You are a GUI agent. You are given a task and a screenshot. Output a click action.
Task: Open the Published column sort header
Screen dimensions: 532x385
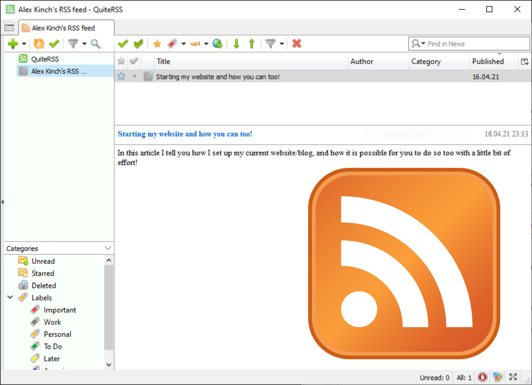pos(488,61)
